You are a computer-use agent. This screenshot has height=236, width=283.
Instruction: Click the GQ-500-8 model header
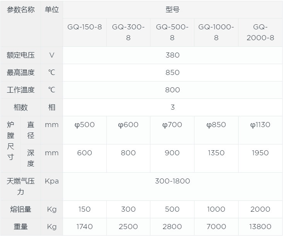point(172,32)
